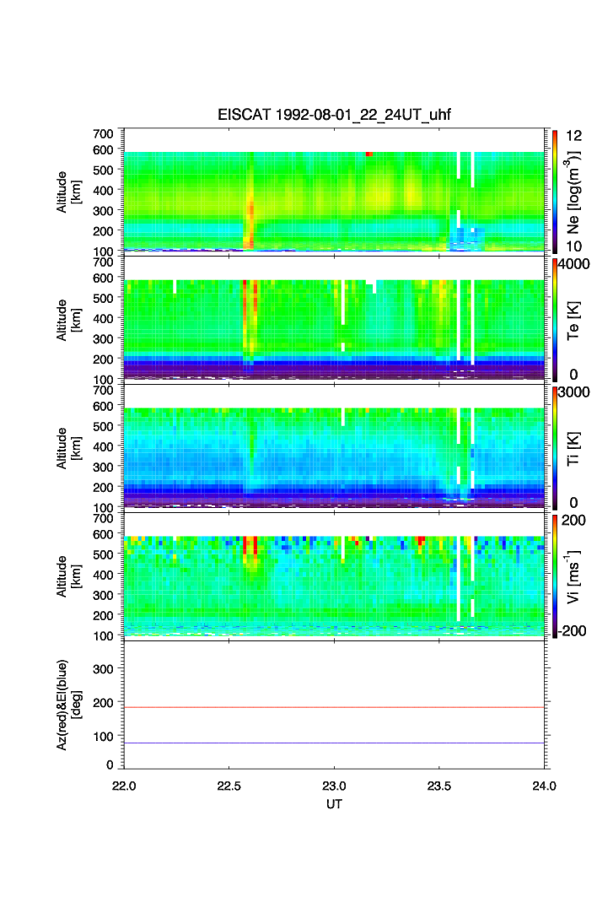Click the Altitude [km] label of the Ne panel

(x=68, y=192)
